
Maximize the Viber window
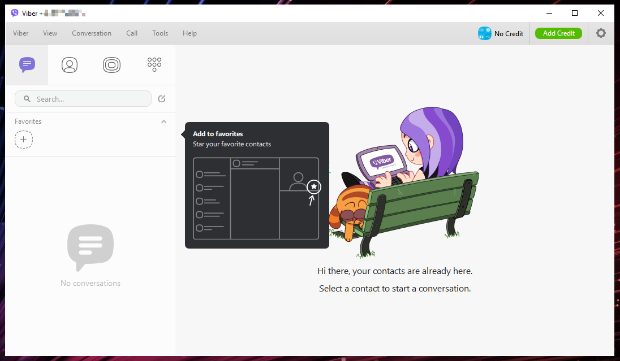click(x=575, y=13)
